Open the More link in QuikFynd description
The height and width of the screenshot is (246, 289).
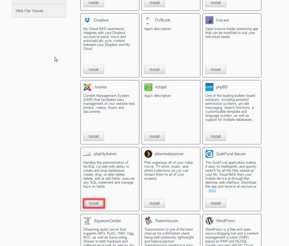212,191
